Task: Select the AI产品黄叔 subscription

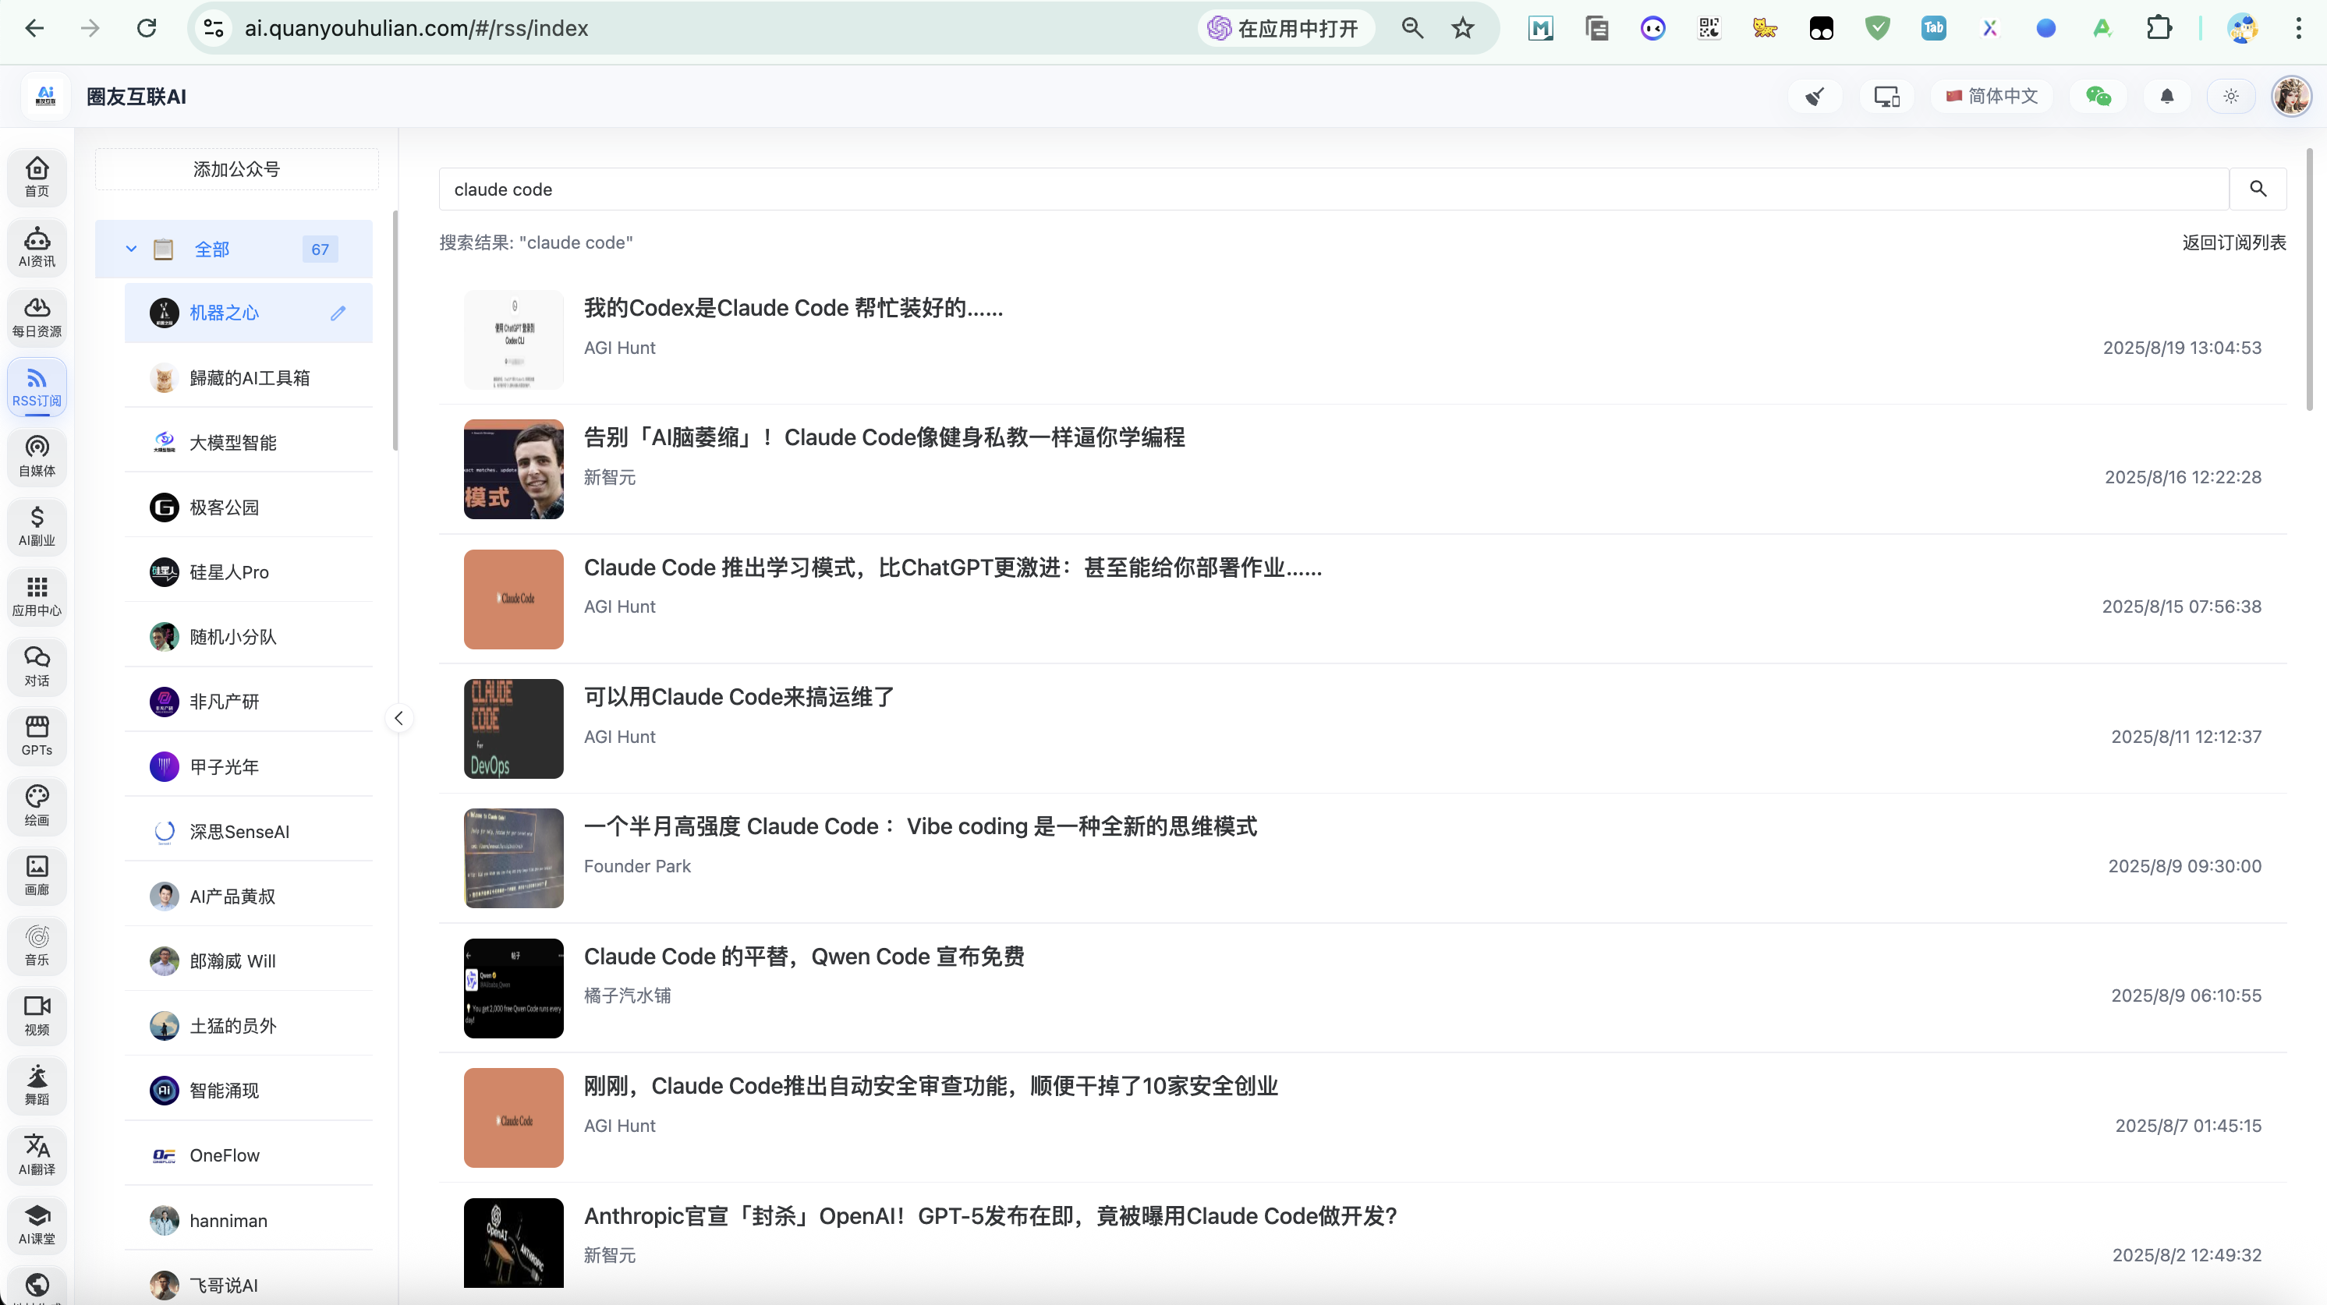Action: click(249, 896)
